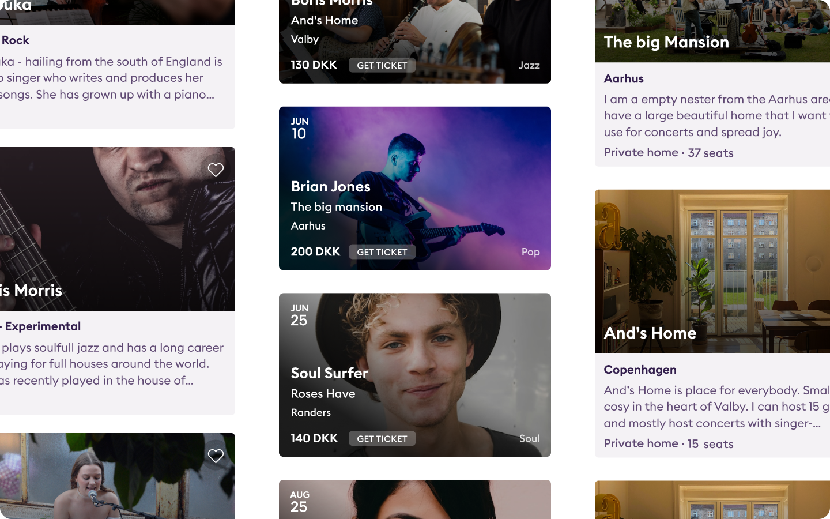This screenshot has height=519, width=830.
Task: Click the Jazz genre tag
Action: tap(529, 65)
